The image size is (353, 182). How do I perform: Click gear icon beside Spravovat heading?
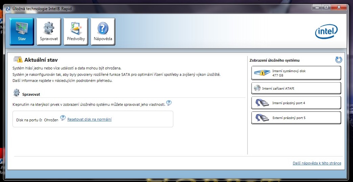coord(17,93)
